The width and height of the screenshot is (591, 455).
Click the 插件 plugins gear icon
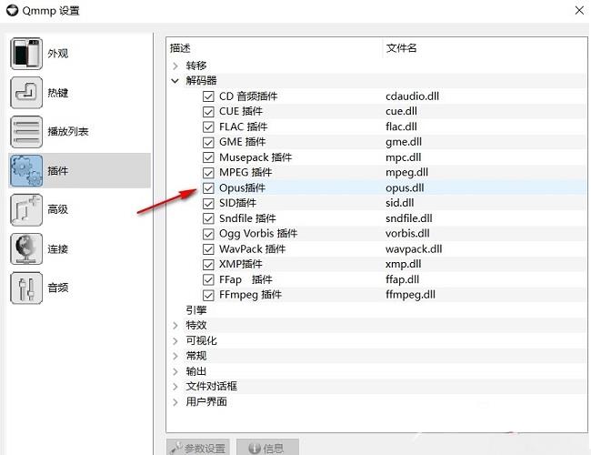click(x=26, y=171)
